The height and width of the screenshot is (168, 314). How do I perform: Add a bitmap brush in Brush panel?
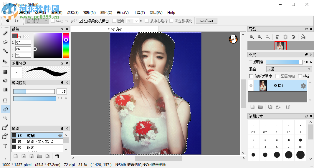coord(24,156)
